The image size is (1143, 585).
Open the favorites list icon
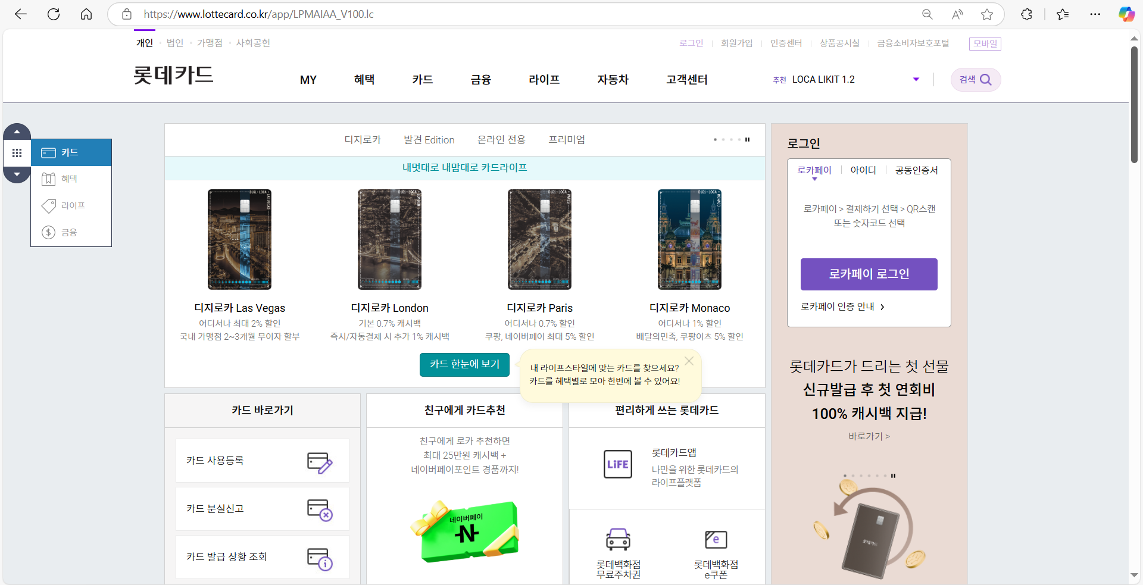coord(1063,14)
